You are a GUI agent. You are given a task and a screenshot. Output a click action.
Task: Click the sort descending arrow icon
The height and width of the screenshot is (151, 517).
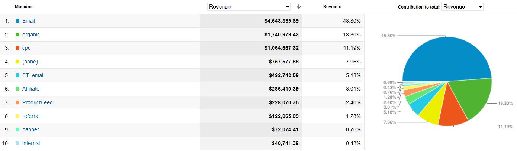pyautogui.click(x=299, y=7)
